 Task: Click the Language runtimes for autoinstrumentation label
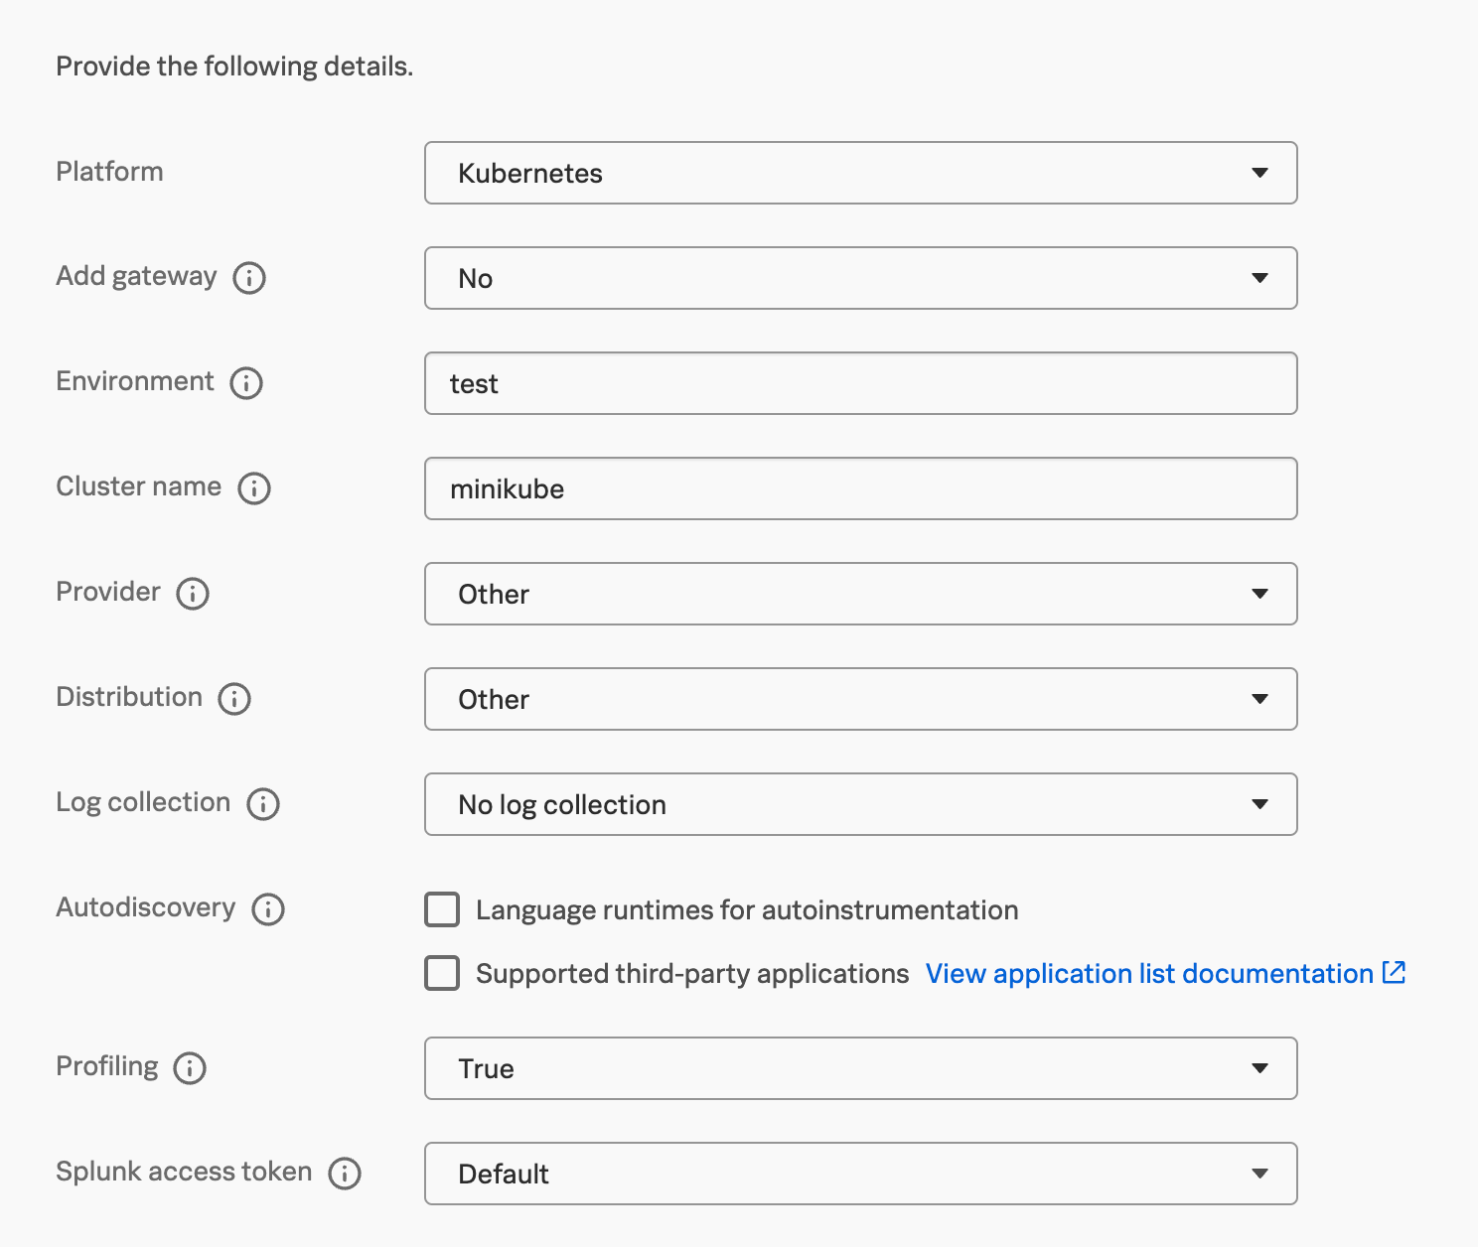click(747, 909)
